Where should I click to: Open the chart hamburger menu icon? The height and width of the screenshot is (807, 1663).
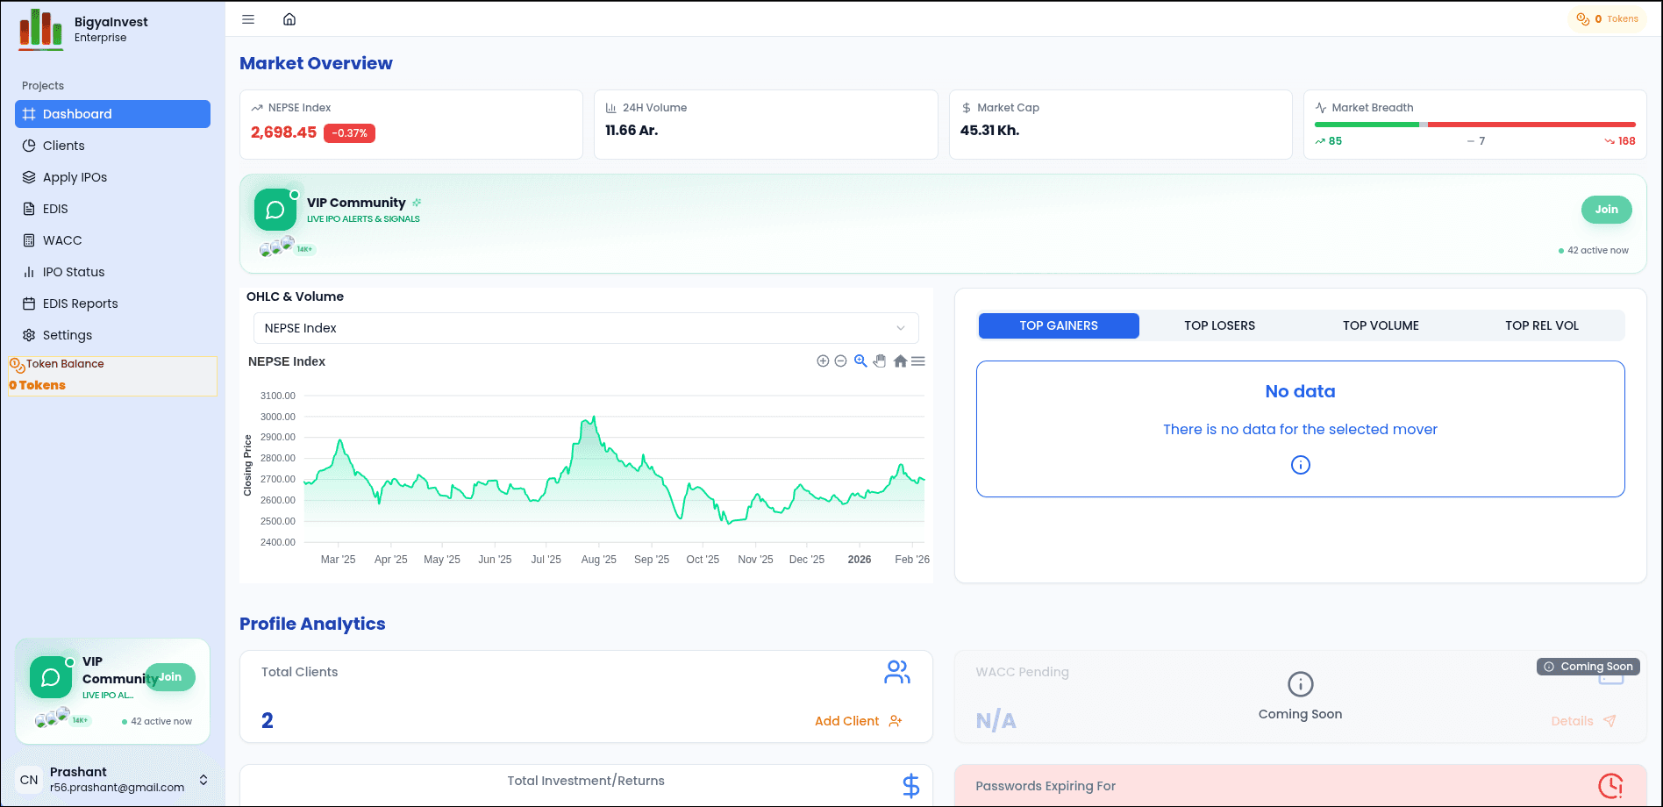[917, 361]
